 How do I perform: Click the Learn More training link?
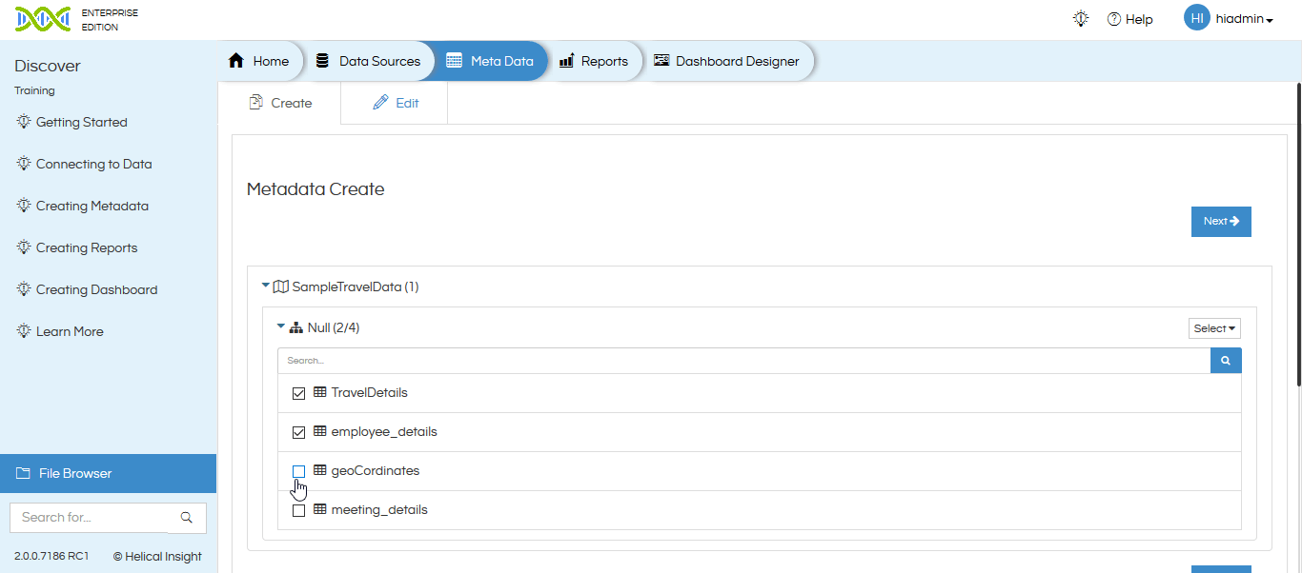tap(70, 331)
